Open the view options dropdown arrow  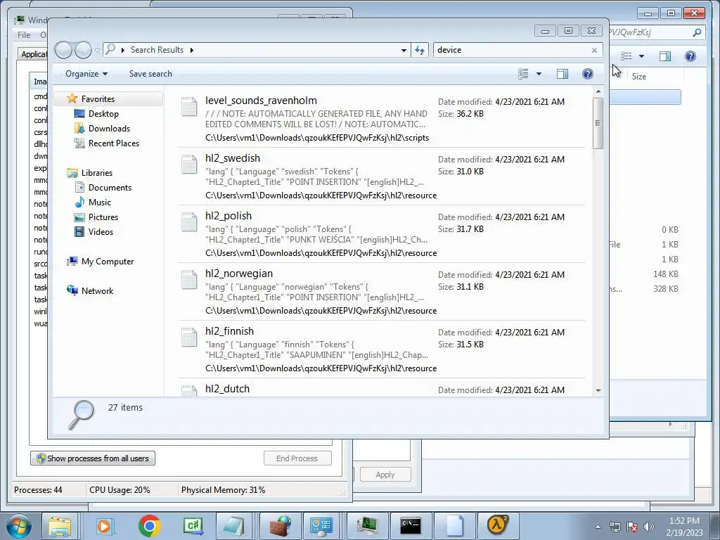pos(539,74)
